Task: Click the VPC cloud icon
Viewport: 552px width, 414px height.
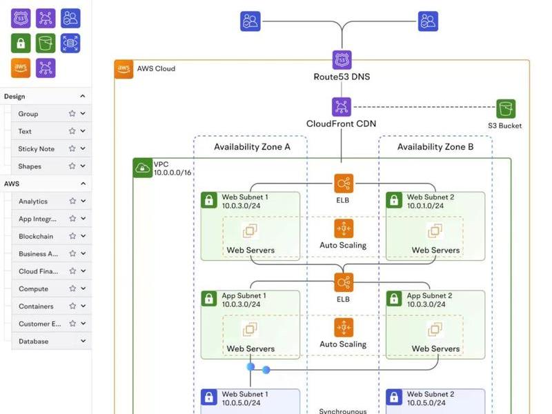Action: click(142, 168)
